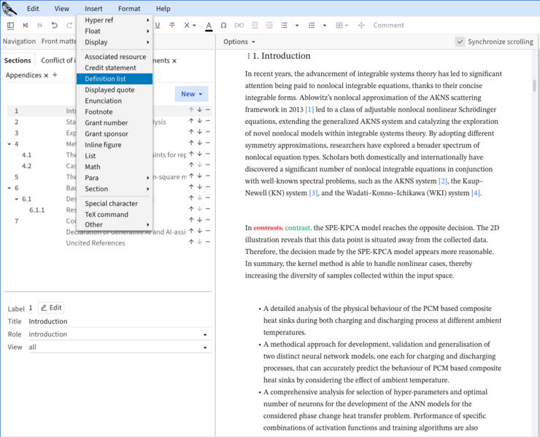This screenshot has height=437, width=540.
Task: Follow citation link [1]
Action: point(309,109)
